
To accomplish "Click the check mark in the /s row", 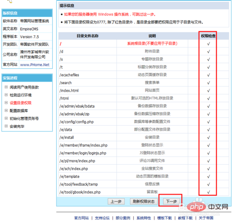I will coord(208,59).
